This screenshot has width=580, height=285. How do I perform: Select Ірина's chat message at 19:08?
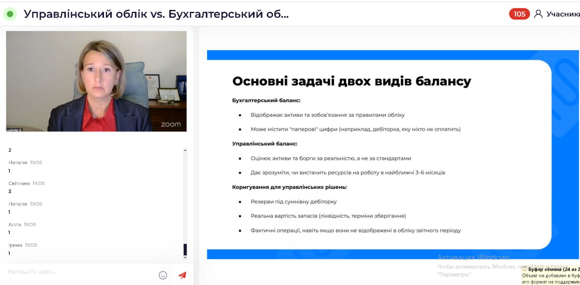[23, 249]
